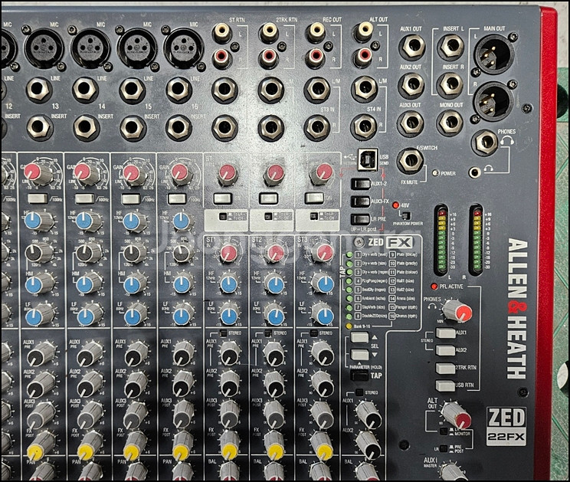
Task: Click the yellow Bank 9-16 LED
Action: 349,326
